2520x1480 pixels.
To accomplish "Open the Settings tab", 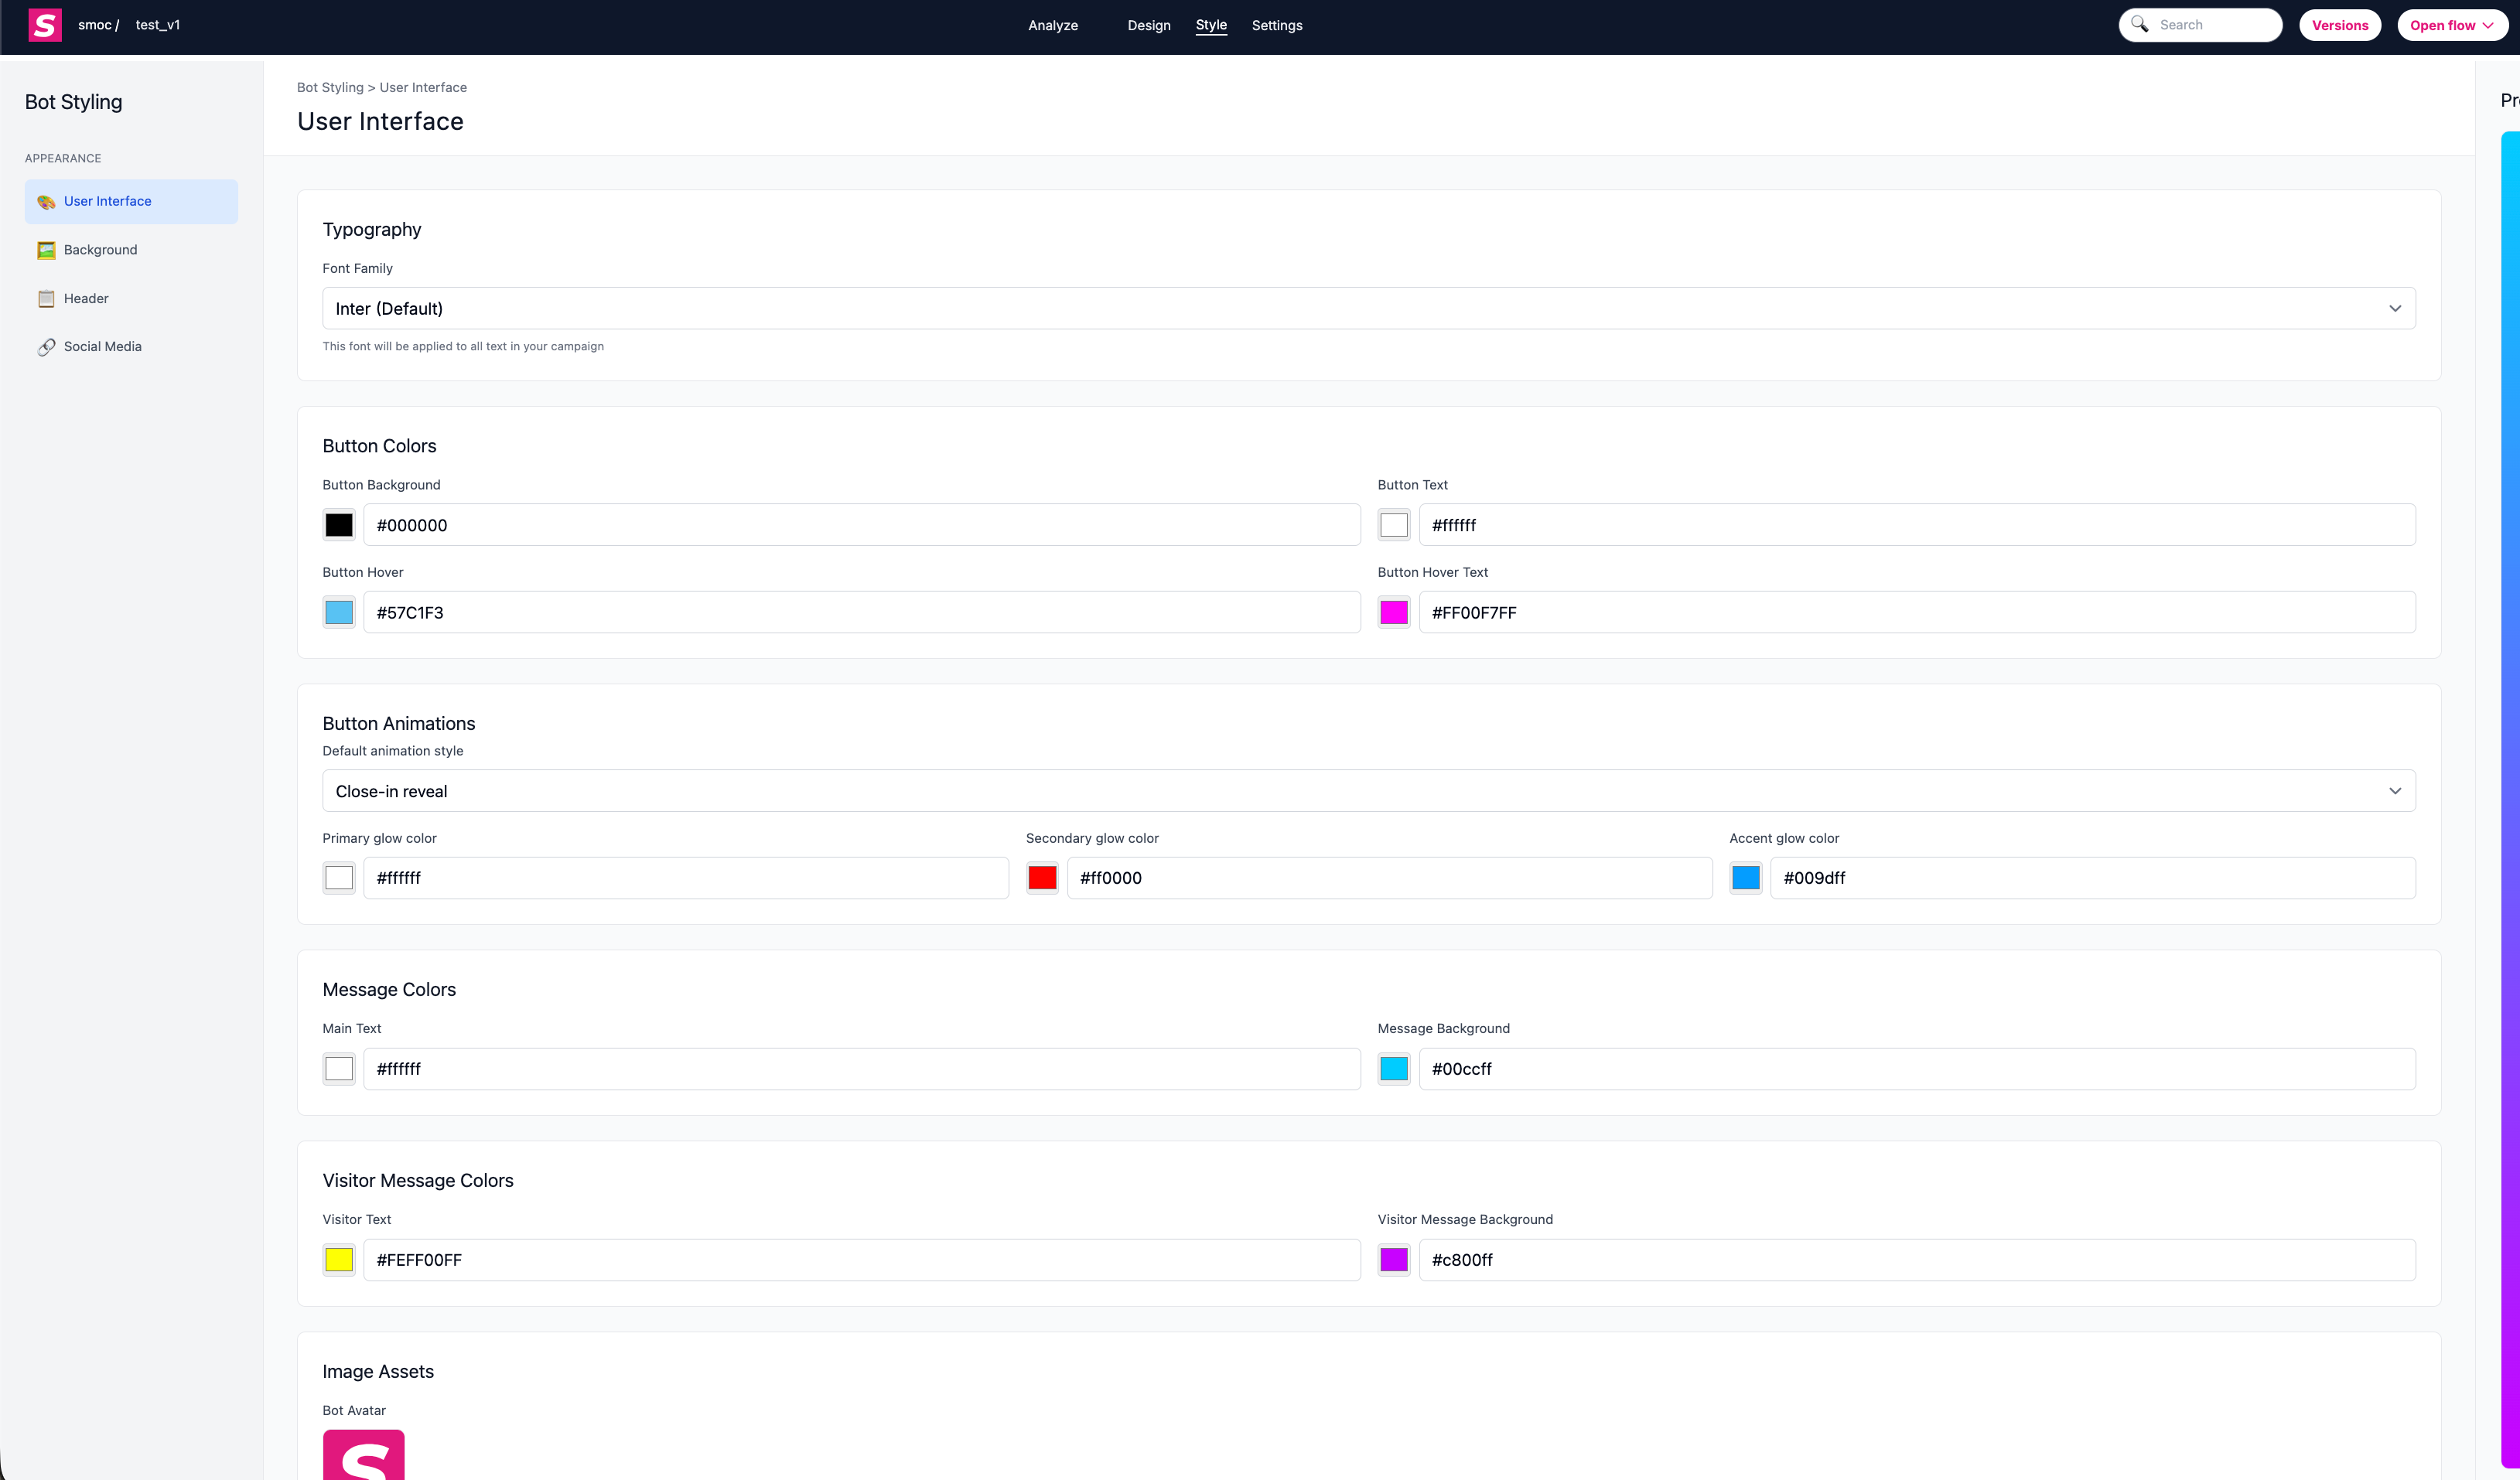I will (x=1276, y=25).
